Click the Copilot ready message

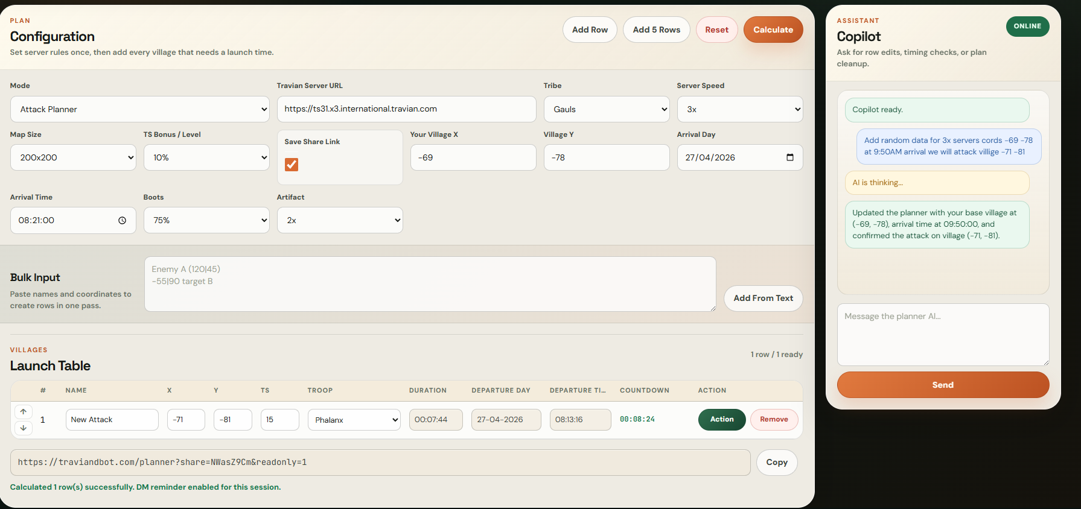[x=937, y=110]
